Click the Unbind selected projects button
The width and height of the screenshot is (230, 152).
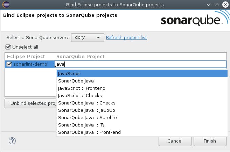(31, 103)
